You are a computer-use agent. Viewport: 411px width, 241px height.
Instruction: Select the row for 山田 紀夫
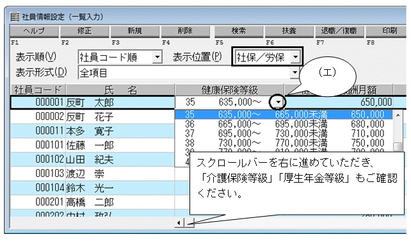(x=93, y=160)
